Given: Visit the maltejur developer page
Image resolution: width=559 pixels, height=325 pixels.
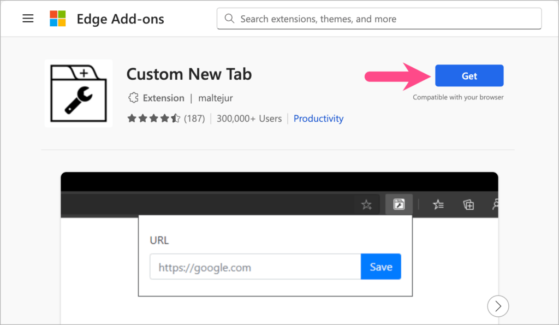Looking at the screenshot, I should tap(215, 97).
